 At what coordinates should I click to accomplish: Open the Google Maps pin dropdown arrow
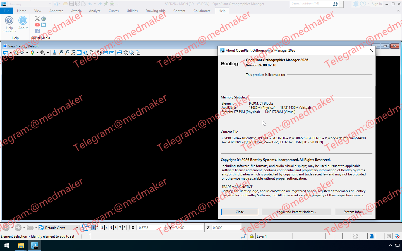click(x=37, y=53)
